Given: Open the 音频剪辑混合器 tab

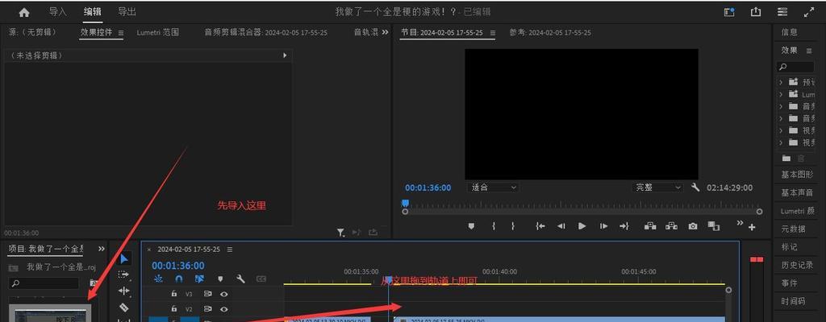Looking at the screenshot, I should click(x=266, y=32).
